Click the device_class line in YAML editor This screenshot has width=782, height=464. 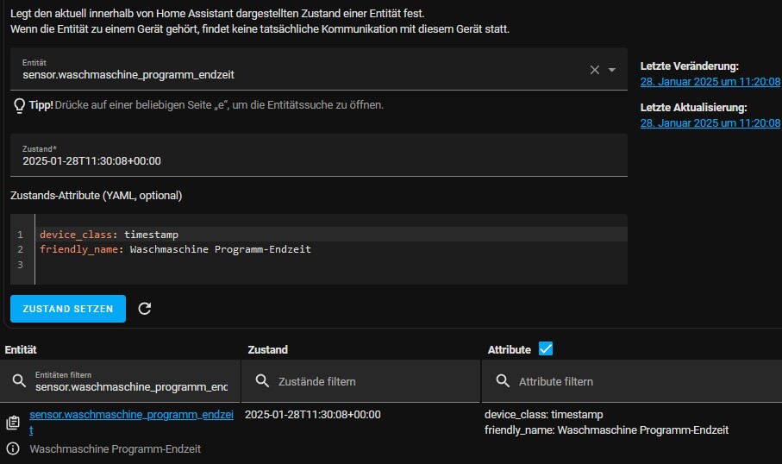point(109,235)
